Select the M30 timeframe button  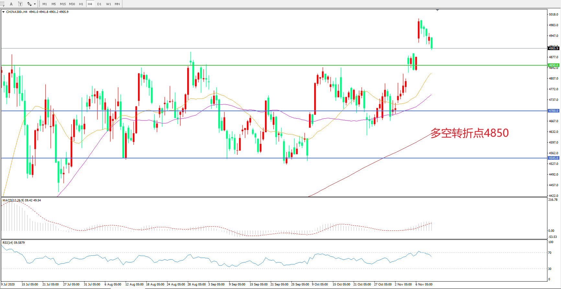(x=72, y=4)
